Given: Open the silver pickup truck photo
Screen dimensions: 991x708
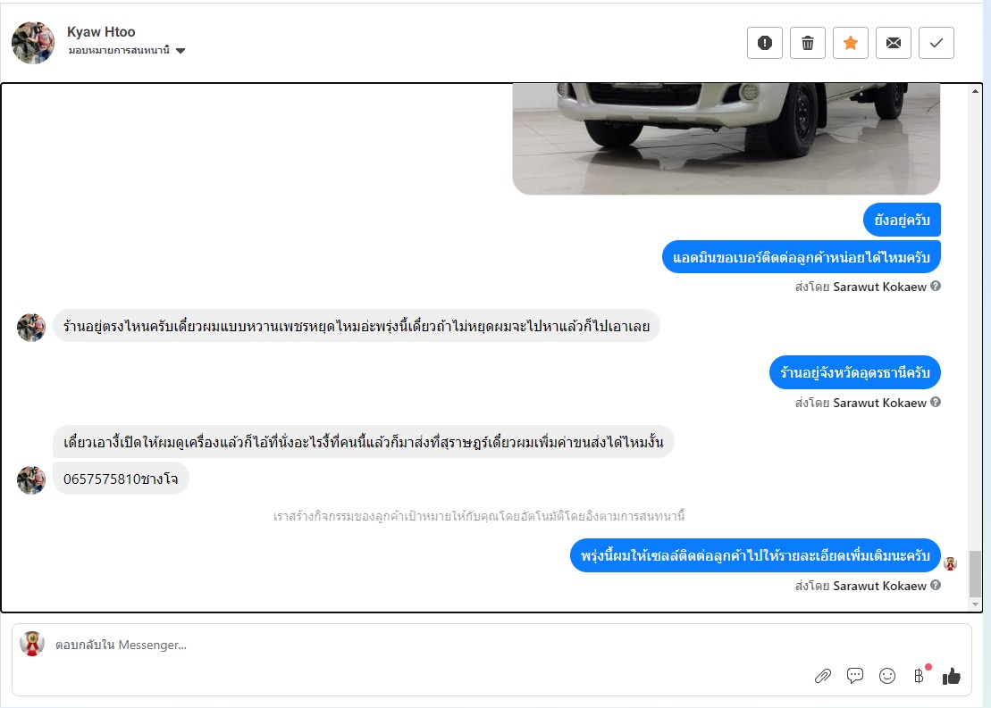Looking at the screenshot, I should point(726,138).
